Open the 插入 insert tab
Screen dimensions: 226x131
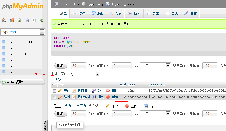click(x=134, y=13)
